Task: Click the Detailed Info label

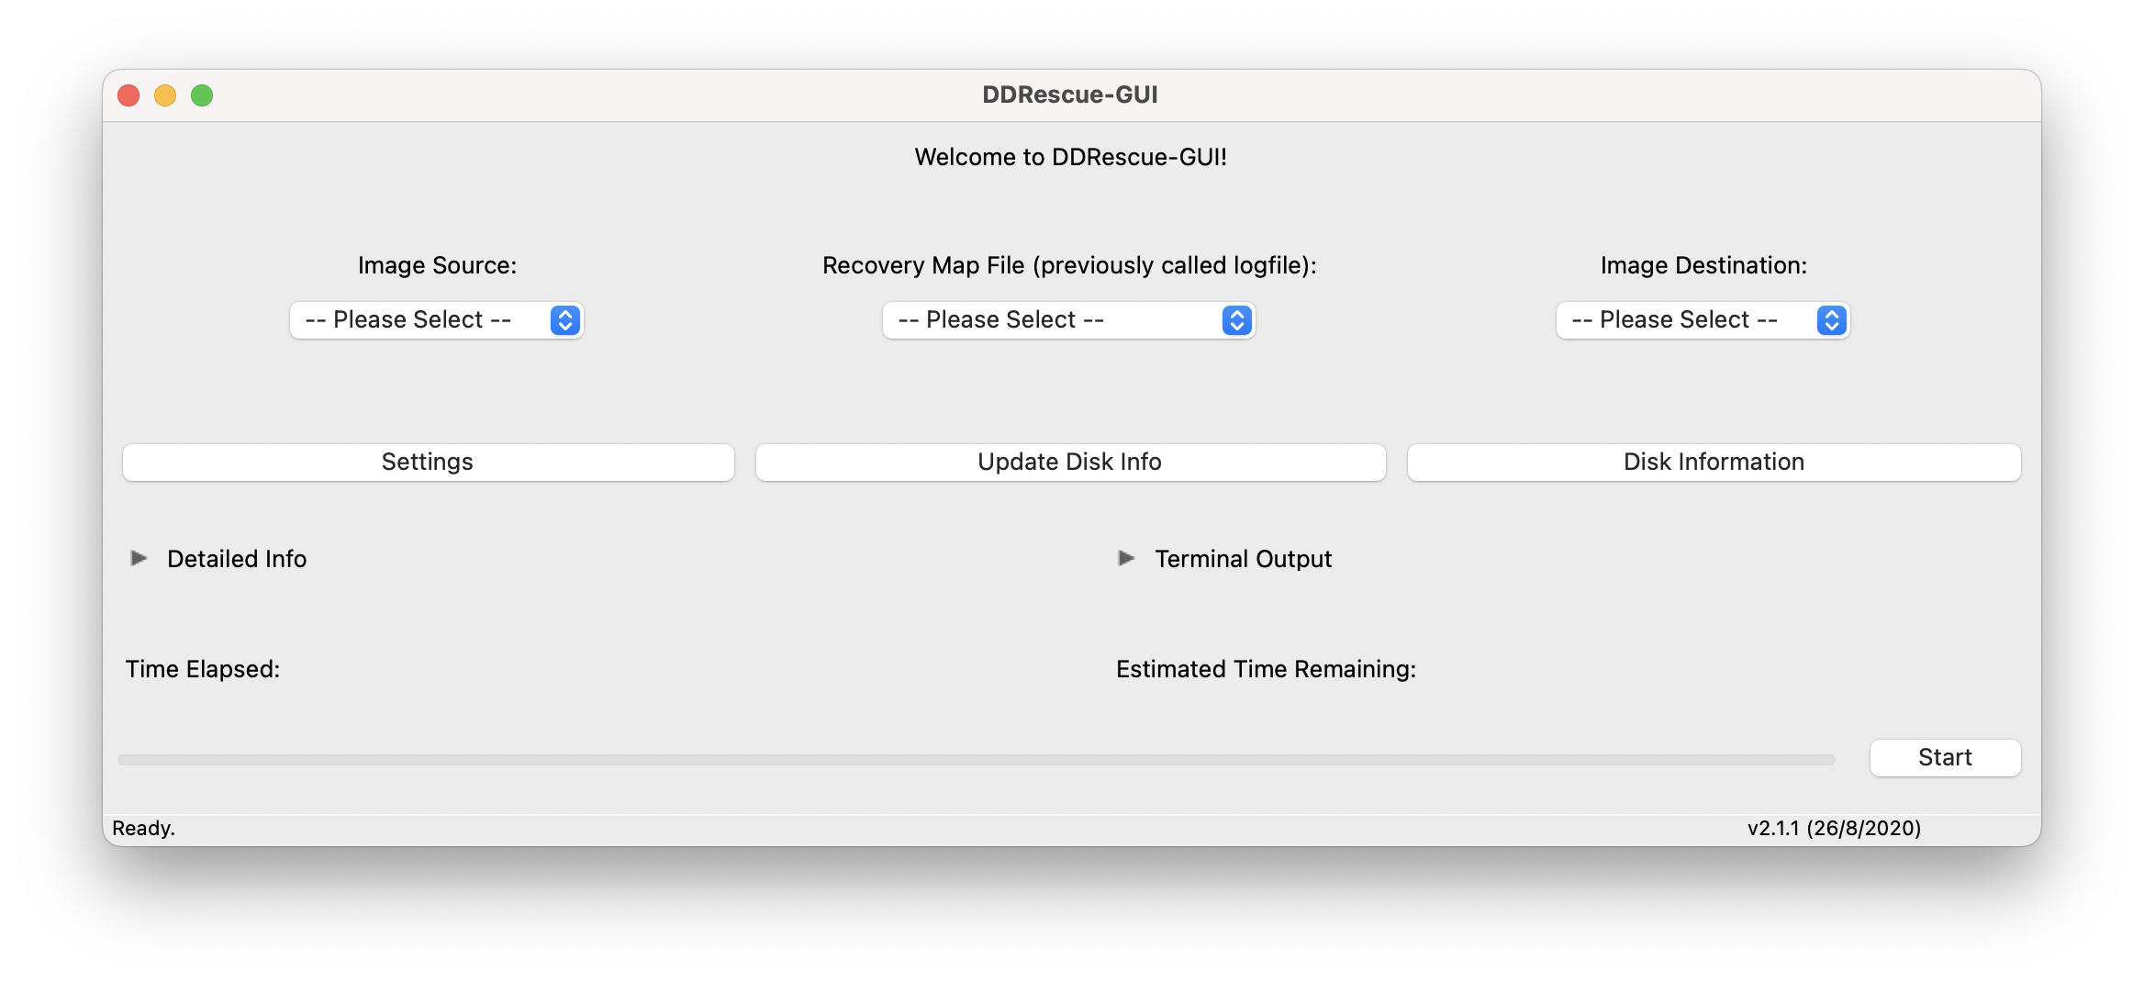Action: click(x=237, y=559)
